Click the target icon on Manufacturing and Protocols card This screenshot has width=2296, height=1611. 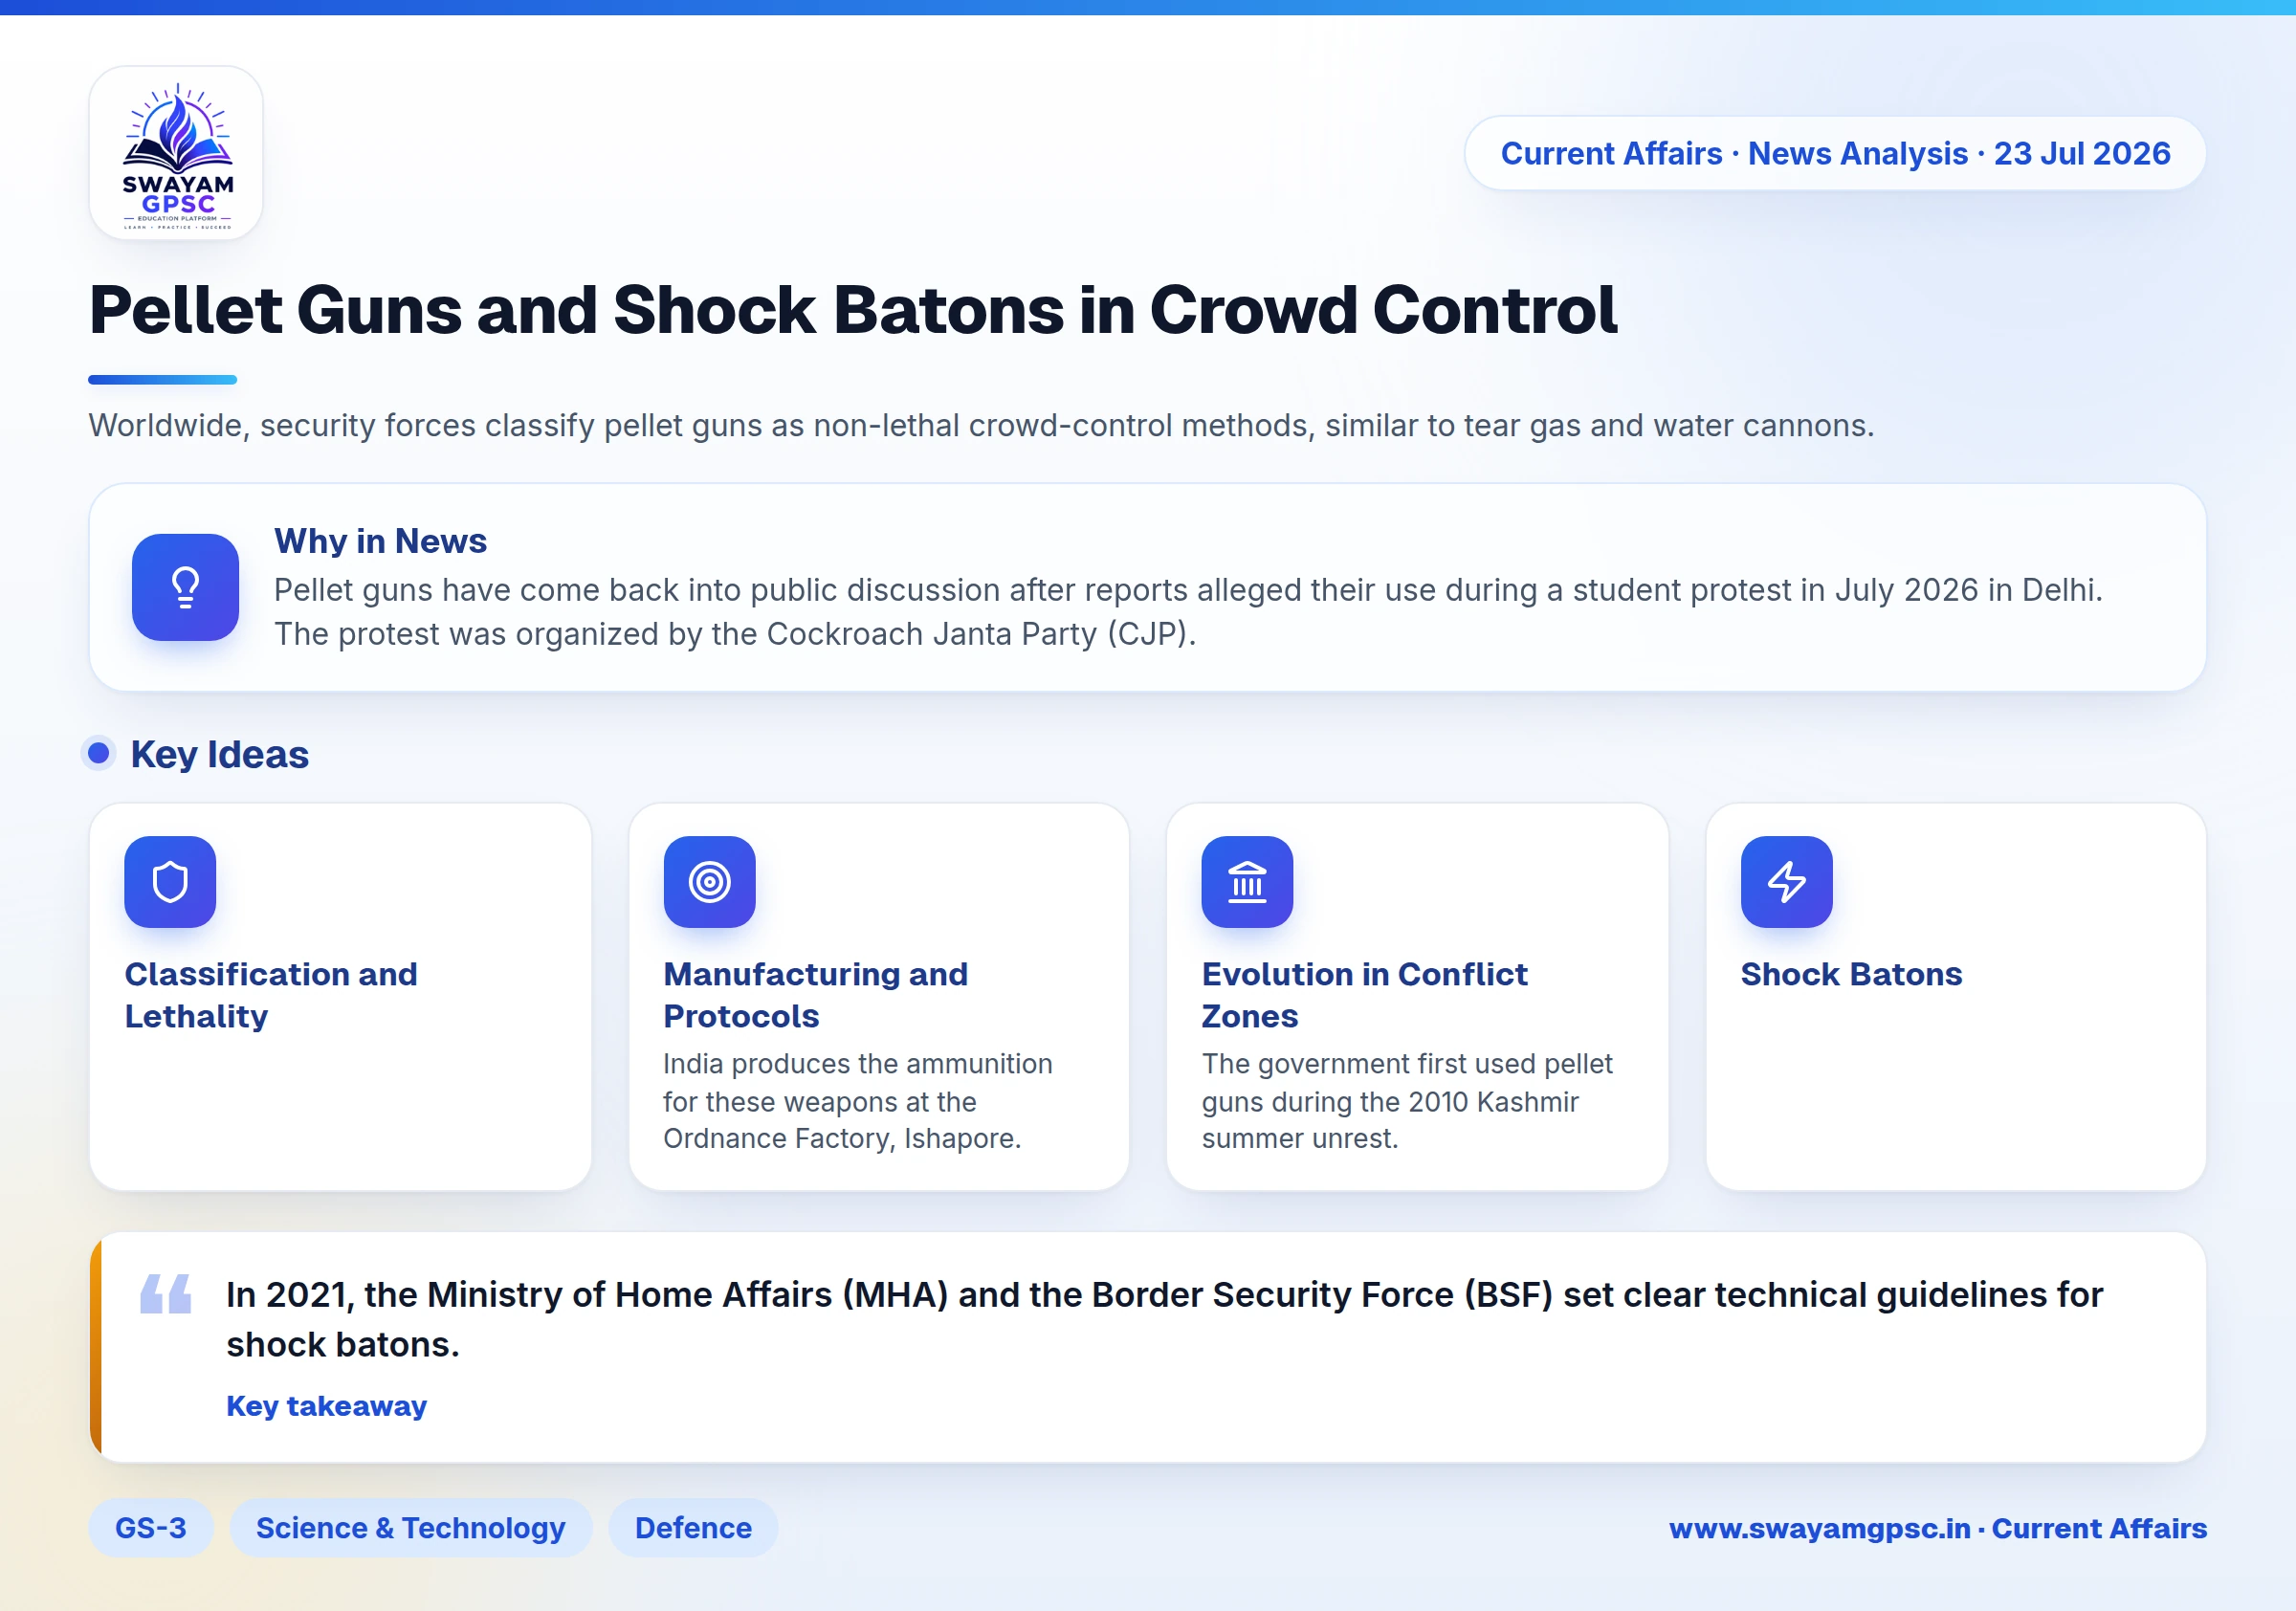pos(709,882)
